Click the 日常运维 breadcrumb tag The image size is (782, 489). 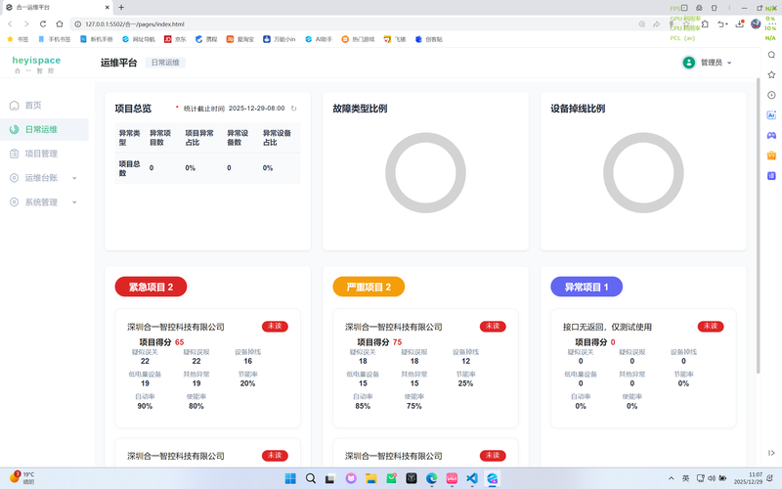[x=165, y=63]
